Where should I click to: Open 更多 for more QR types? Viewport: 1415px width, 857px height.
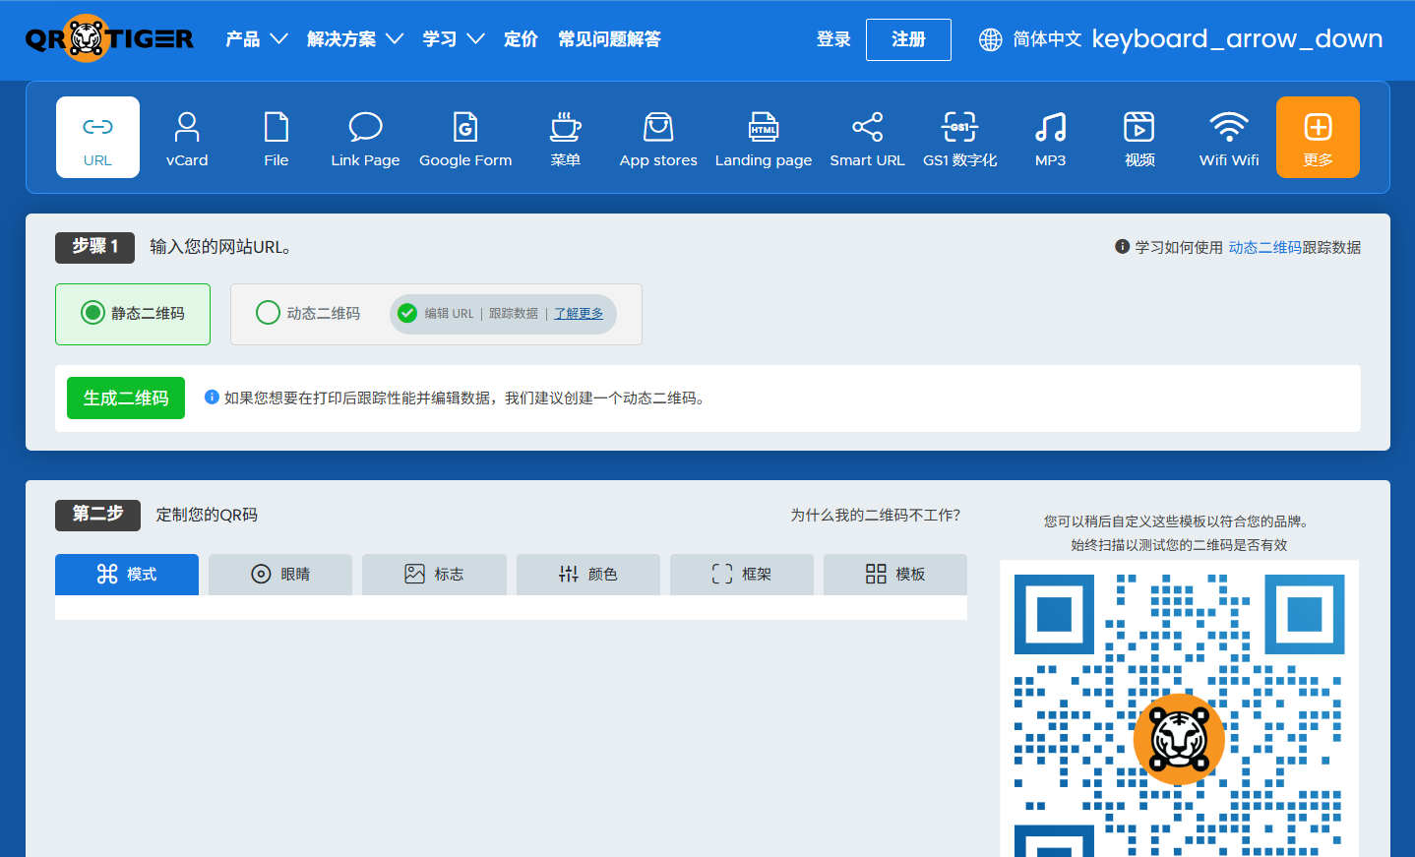click(x=1318, y=138)
